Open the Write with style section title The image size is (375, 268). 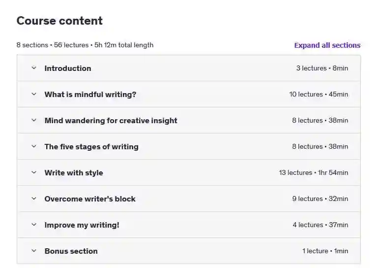tap(74, 173)
